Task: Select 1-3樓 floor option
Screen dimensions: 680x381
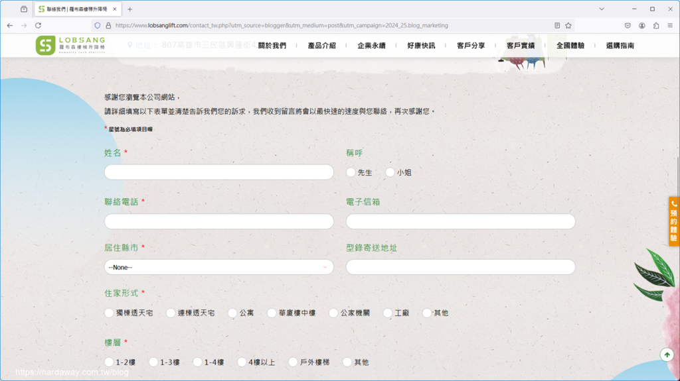Action: [x=153, y=362]
